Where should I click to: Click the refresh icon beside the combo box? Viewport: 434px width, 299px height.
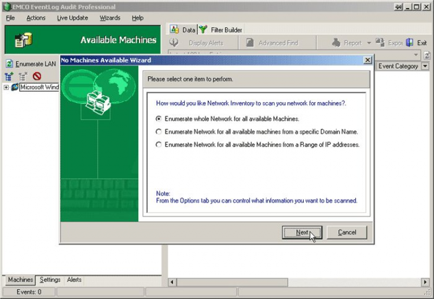click(x=427, y=55)
